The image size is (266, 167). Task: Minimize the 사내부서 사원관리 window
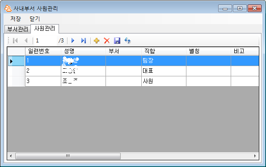[225, 8]
